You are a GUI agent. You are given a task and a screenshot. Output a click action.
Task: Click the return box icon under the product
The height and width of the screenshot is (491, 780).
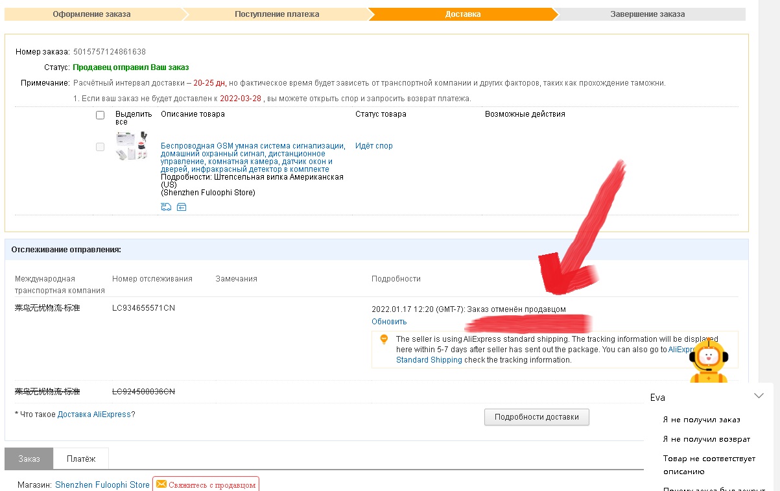pyautogui.click(x=182, y=207)
